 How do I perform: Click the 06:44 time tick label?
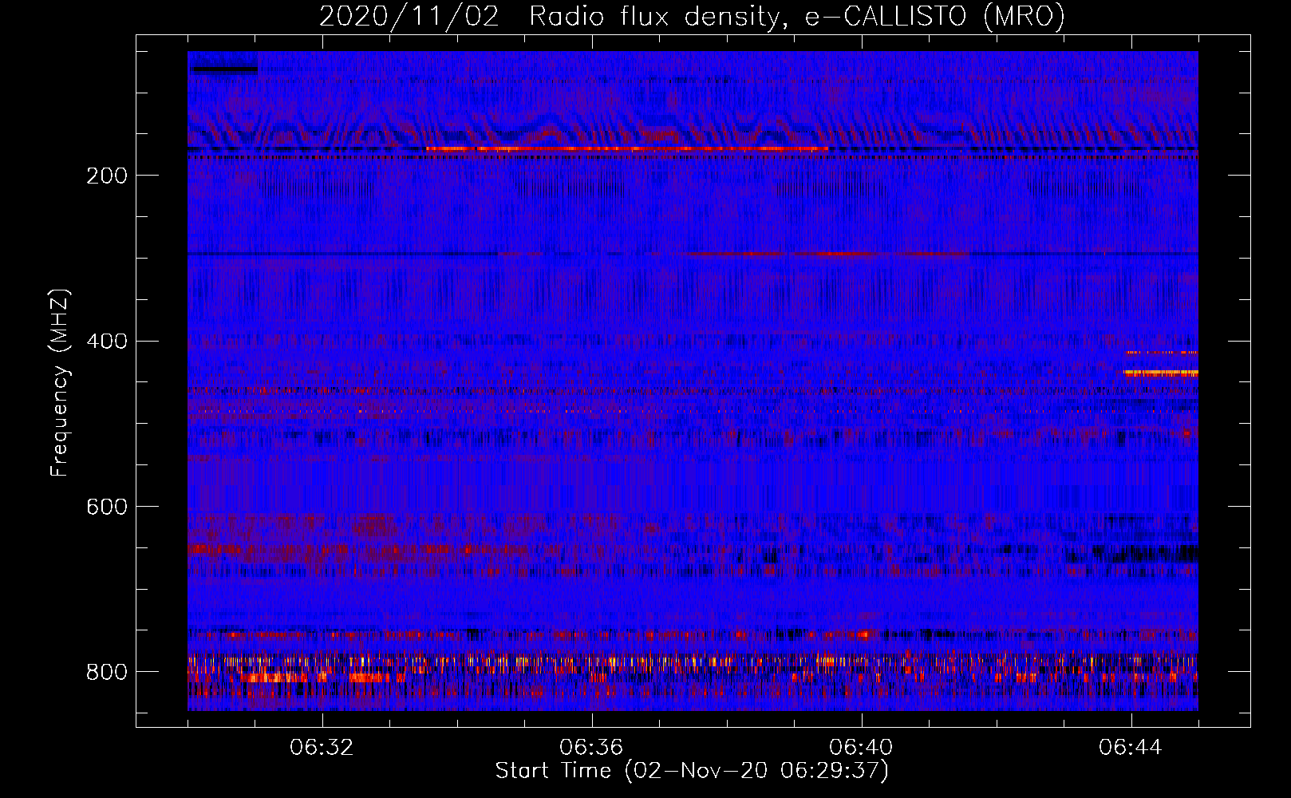[1131, 748]
